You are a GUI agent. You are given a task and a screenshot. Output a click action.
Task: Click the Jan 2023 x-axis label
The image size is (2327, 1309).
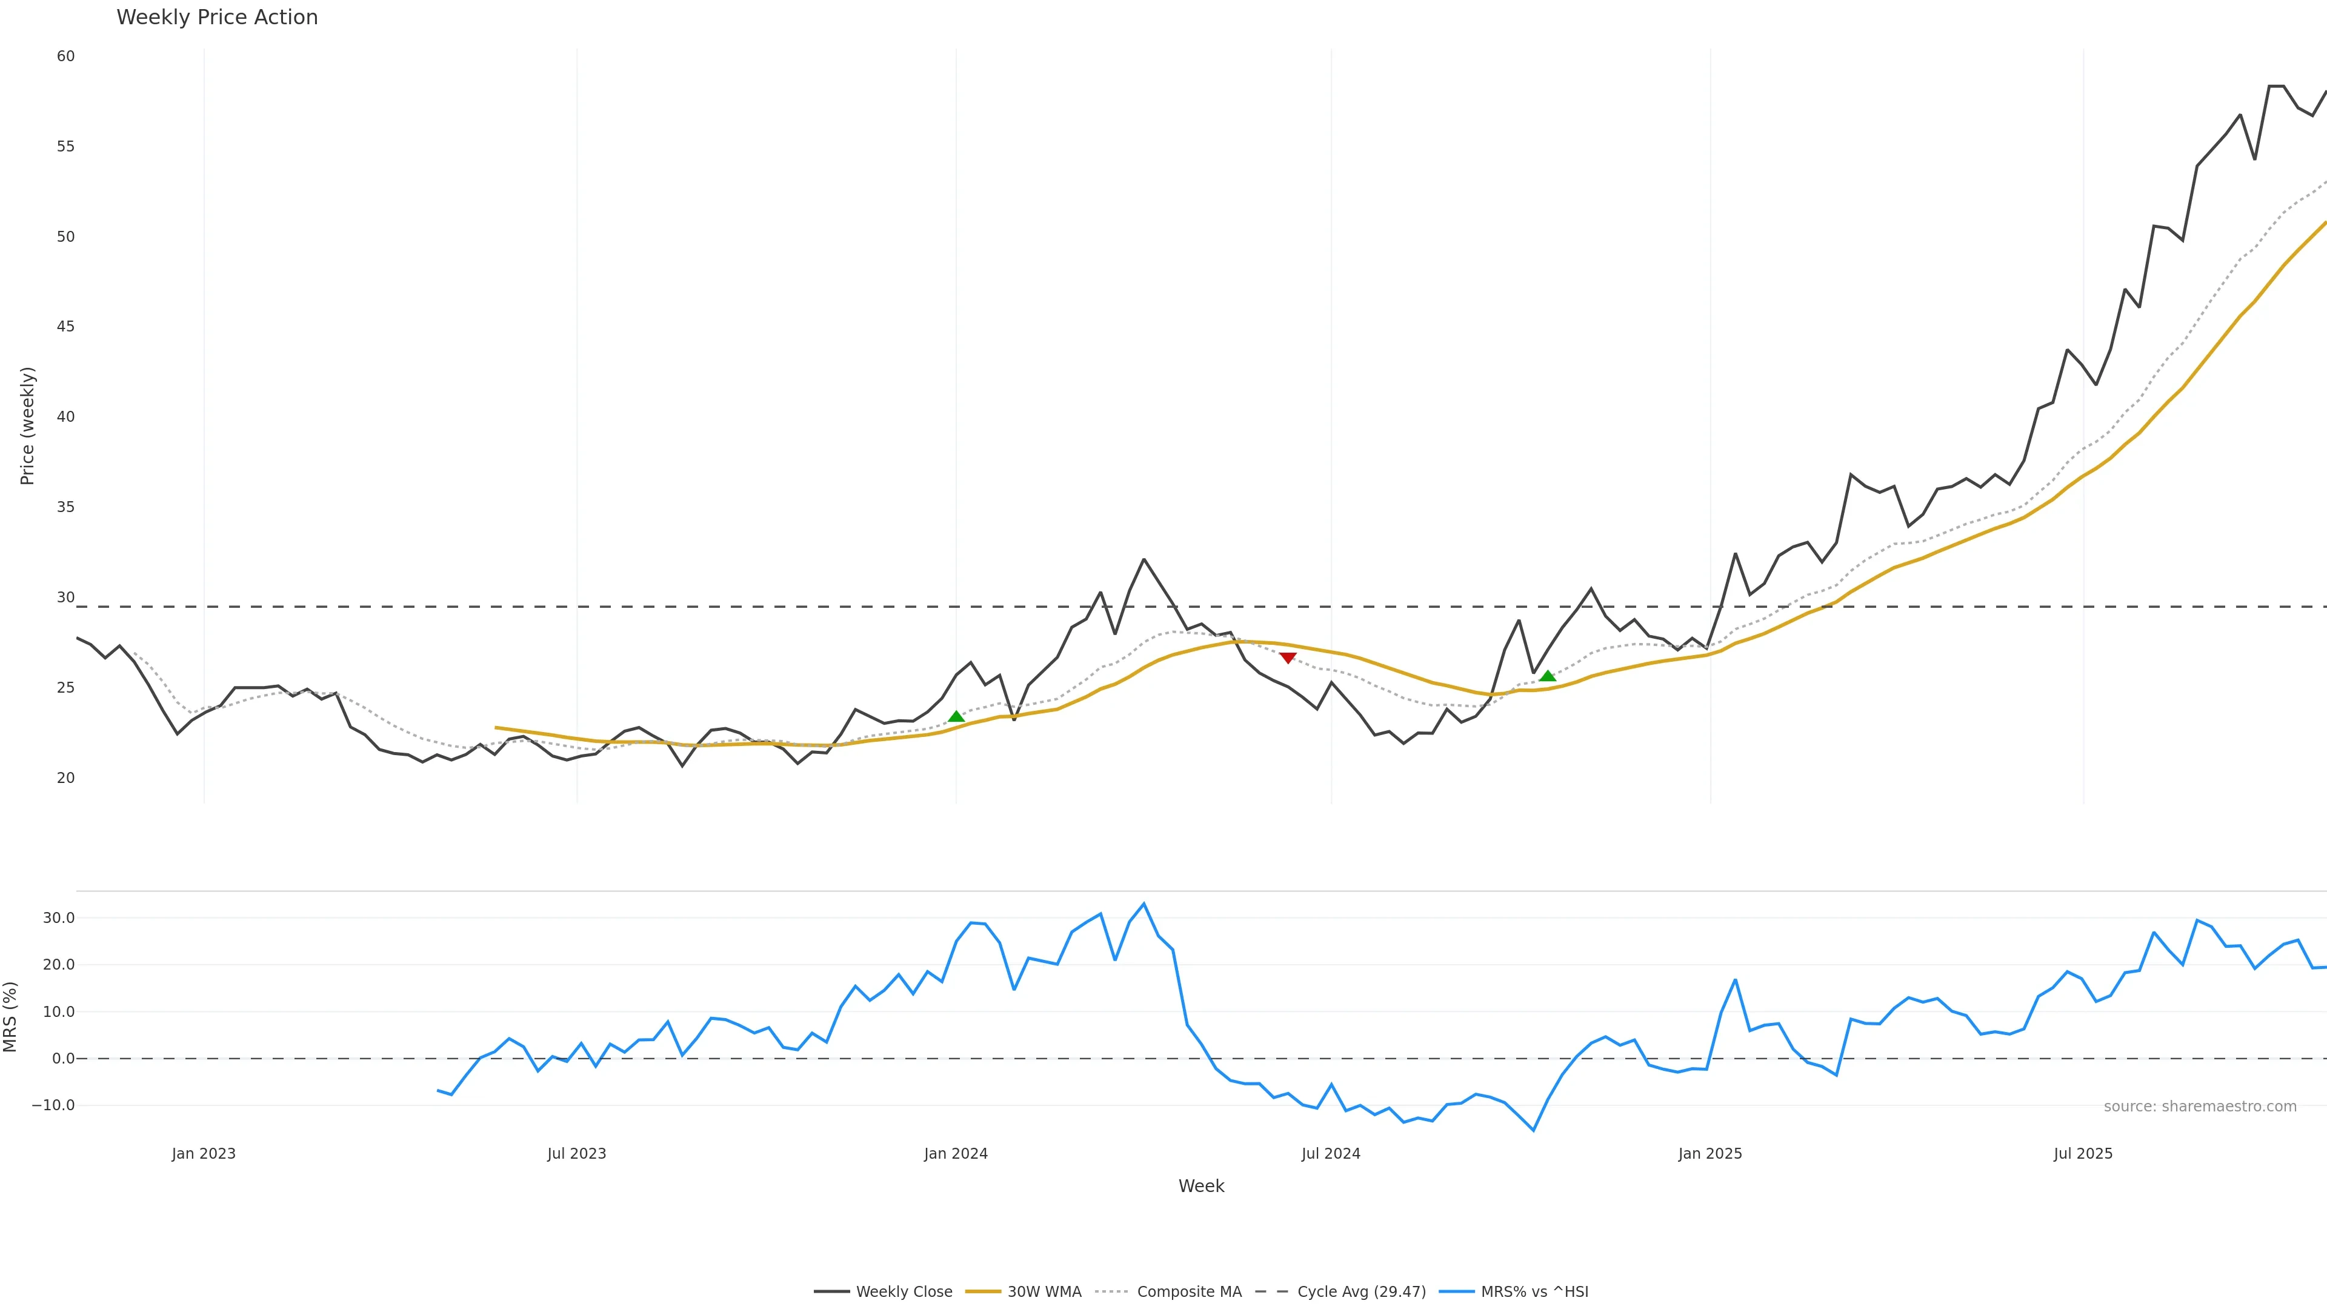point(203,1154)
